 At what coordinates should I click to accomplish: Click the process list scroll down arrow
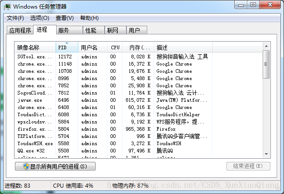click(266, 154)
